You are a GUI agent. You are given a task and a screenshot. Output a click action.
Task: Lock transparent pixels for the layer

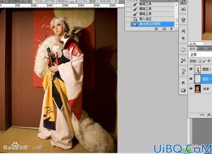[x=200, y=61]
